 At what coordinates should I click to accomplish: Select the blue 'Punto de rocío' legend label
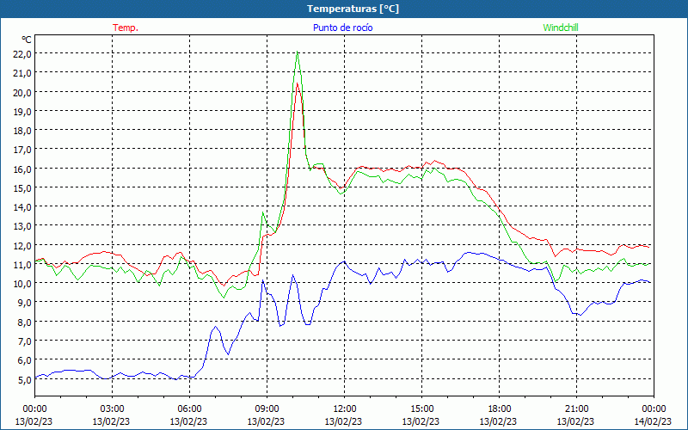342,28
